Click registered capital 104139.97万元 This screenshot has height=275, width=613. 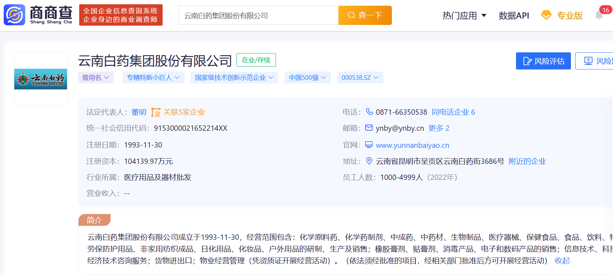coord(148,161)
